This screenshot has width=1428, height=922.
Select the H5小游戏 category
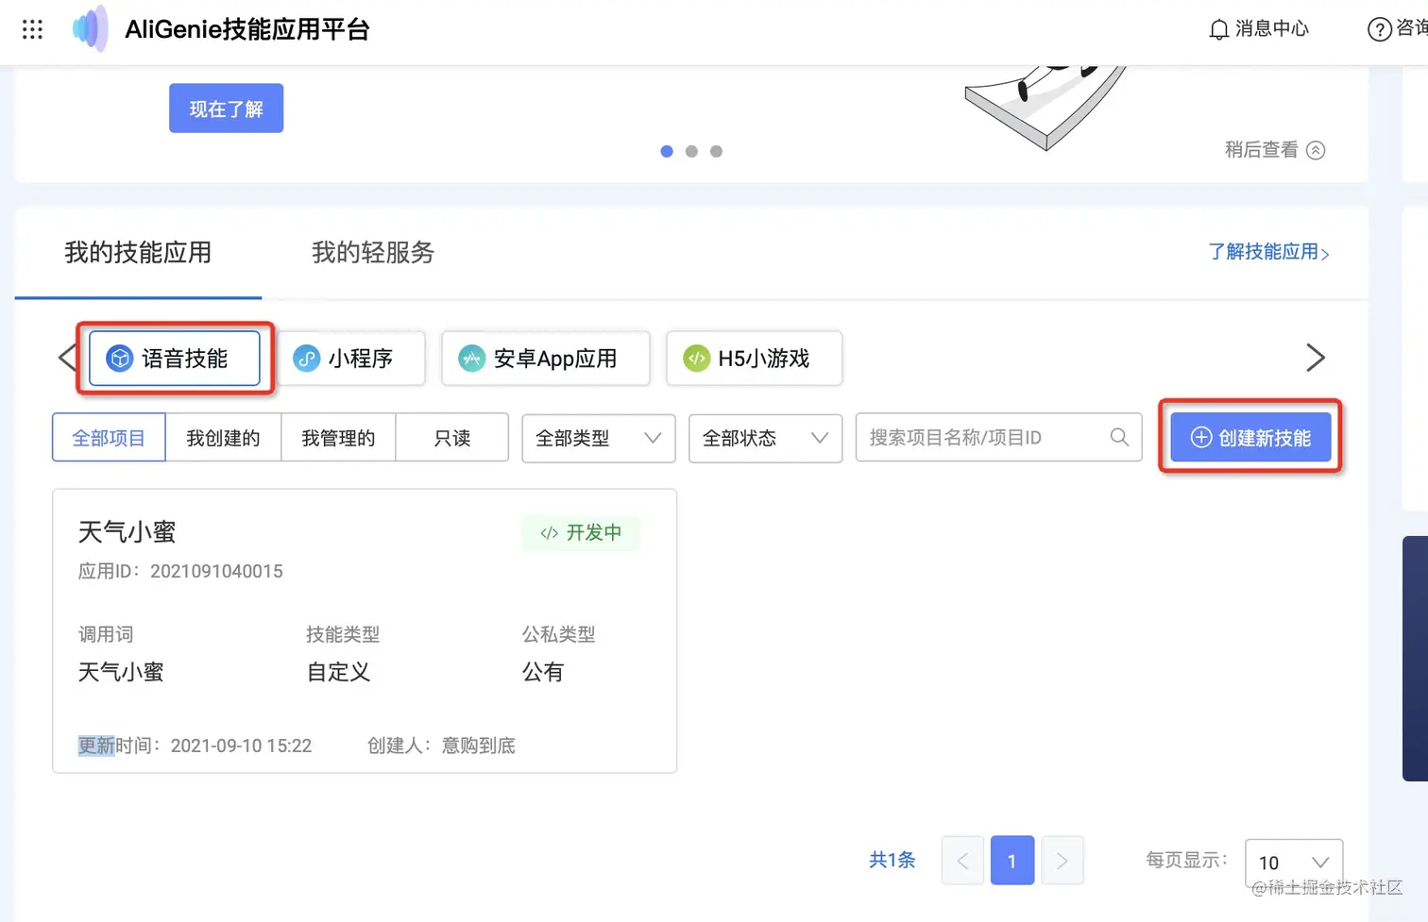tap(754, 358)
